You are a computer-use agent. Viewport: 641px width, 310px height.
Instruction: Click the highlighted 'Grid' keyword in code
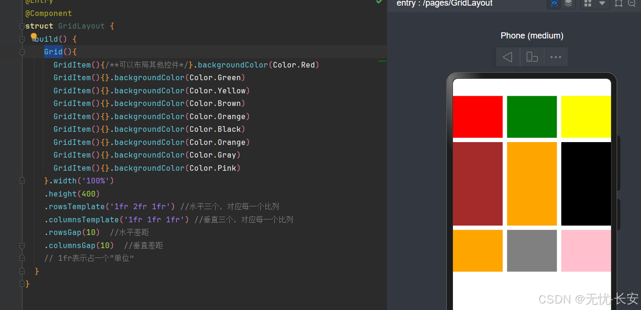coord(53,52)
